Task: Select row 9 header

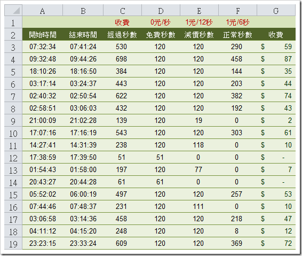Action: [x=13, y=121]
